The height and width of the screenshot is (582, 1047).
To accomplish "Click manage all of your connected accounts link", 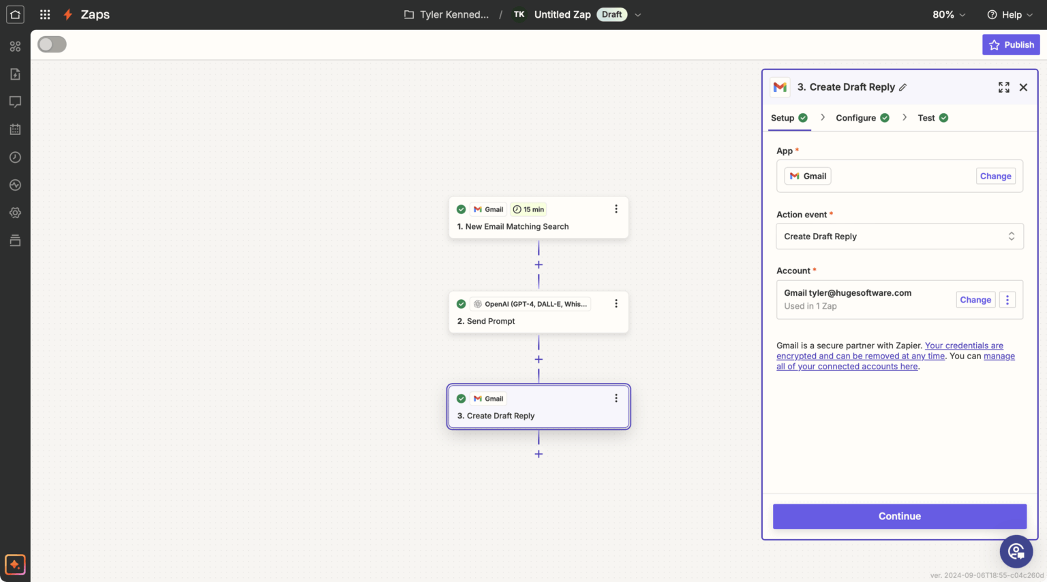I will click(x=847, y=366).
